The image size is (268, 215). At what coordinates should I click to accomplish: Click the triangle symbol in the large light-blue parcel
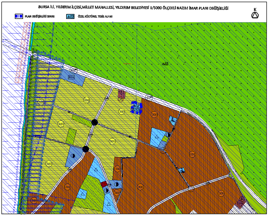click(x=157, y=137)
